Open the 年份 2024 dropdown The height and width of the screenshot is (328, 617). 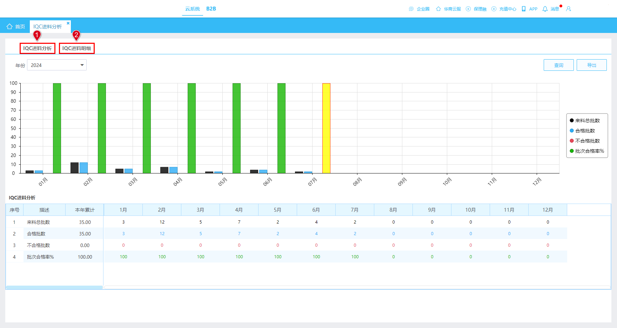(57, 65)
